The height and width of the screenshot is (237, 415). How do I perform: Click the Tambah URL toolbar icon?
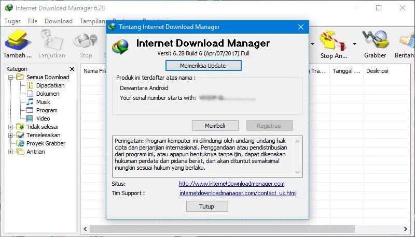point(17,40)
